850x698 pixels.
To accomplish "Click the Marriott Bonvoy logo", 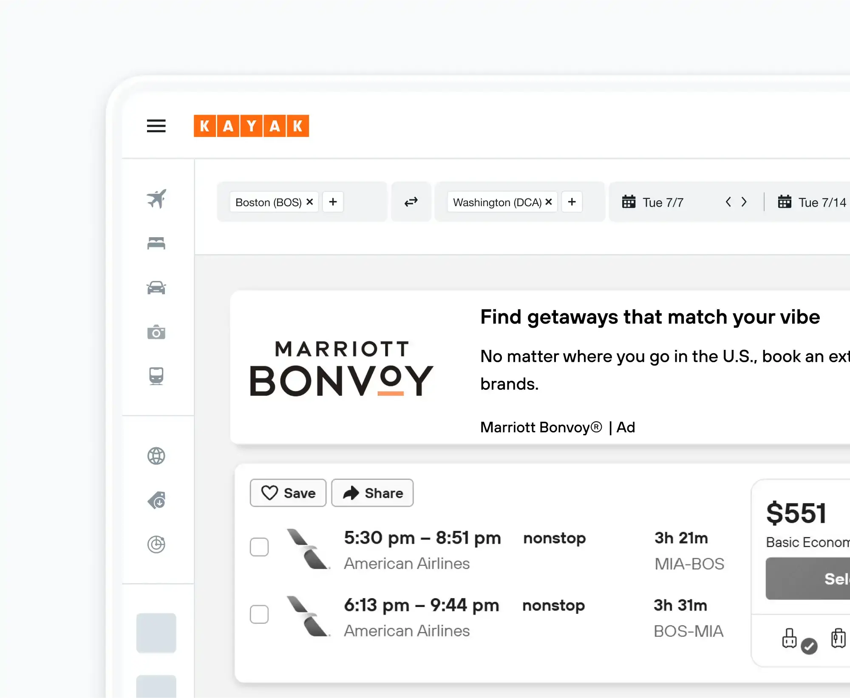I will pos(342,369).
